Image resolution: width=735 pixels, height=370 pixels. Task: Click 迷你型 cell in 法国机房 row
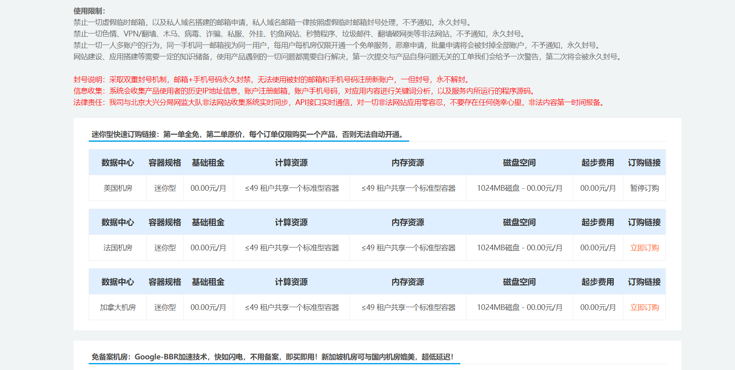pyautogui.click(x=165, y=248)
